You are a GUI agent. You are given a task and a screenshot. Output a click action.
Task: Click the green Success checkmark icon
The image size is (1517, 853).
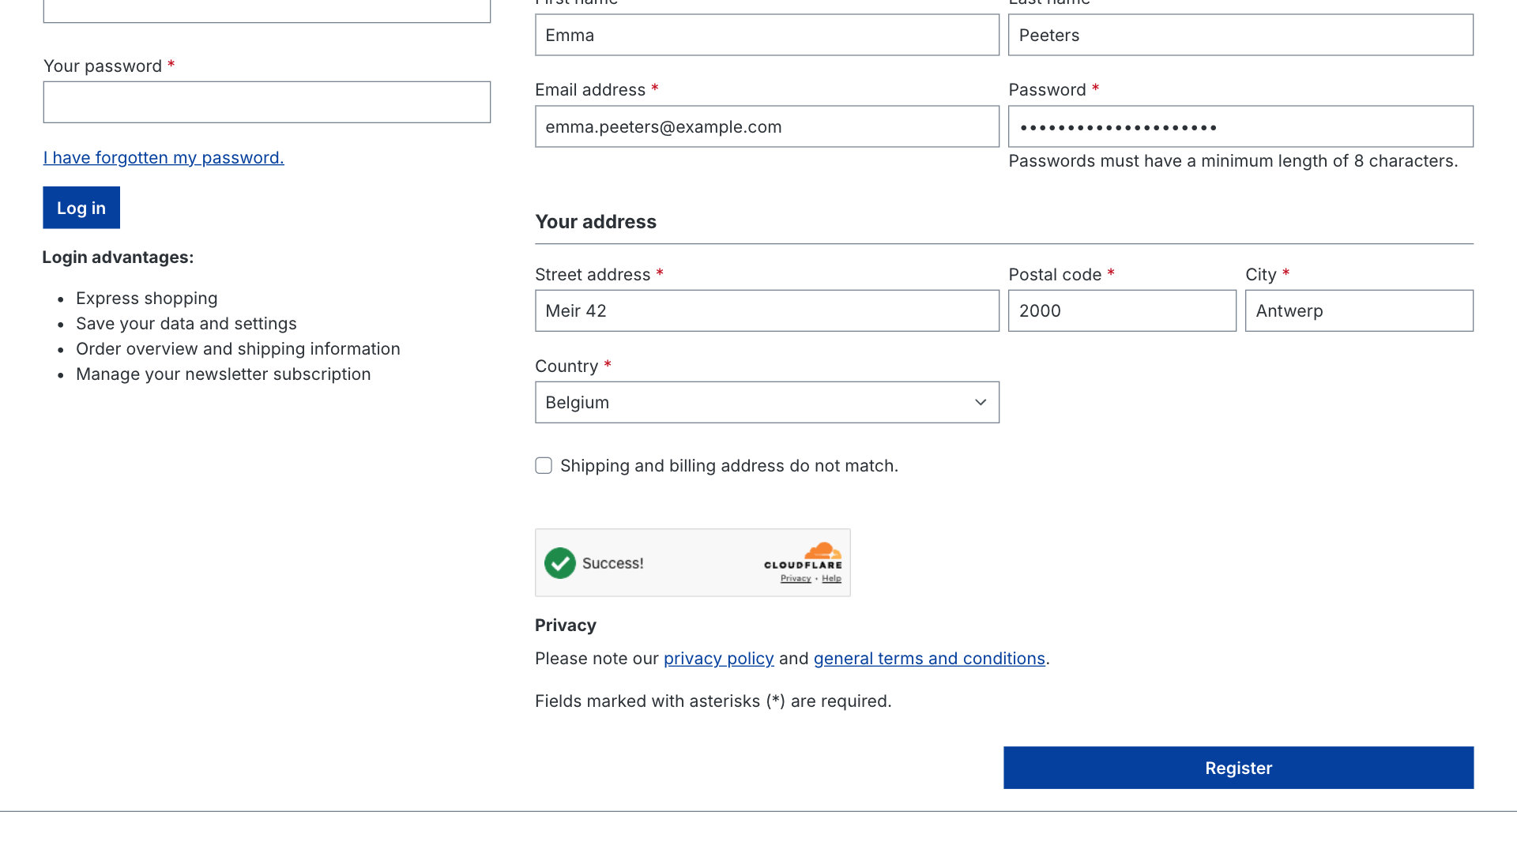560,563
